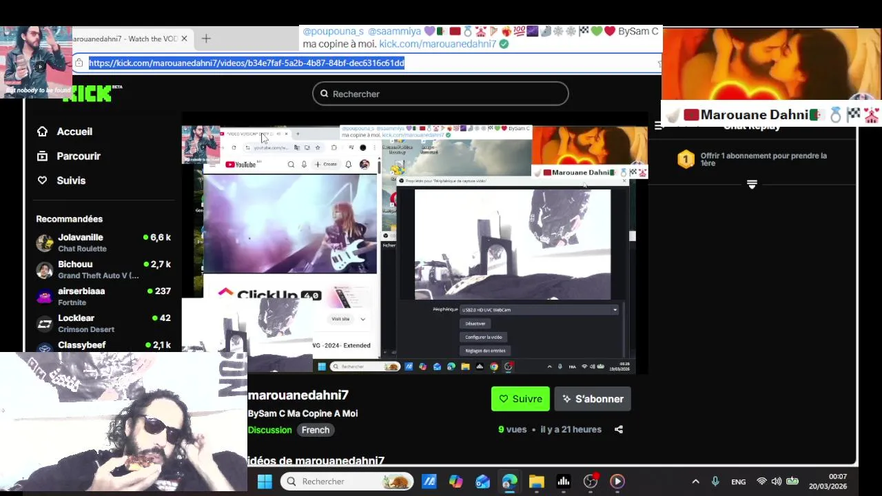This screenshot has width=882, height=496.
Task: Open the media player taskbar icon
Action: point(617,482)
